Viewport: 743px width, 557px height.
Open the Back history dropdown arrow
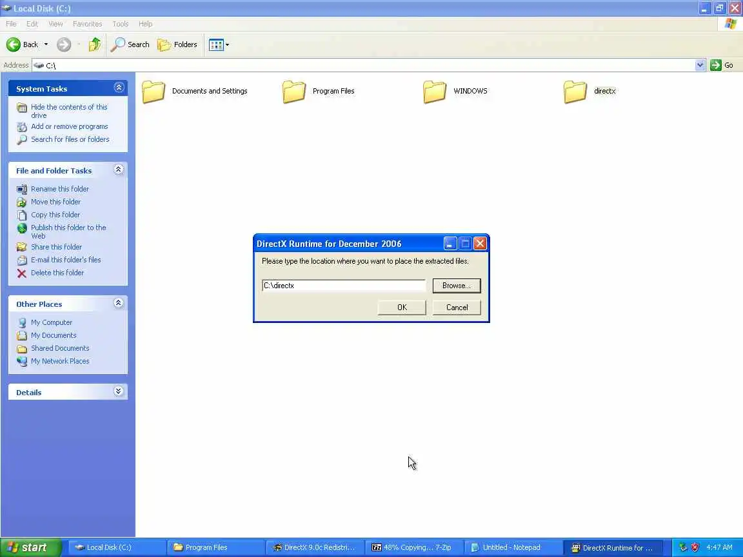(46, 44)
